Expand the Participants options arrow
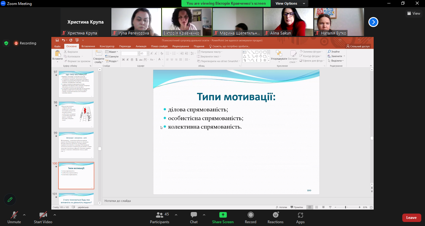 pos(176,215)
